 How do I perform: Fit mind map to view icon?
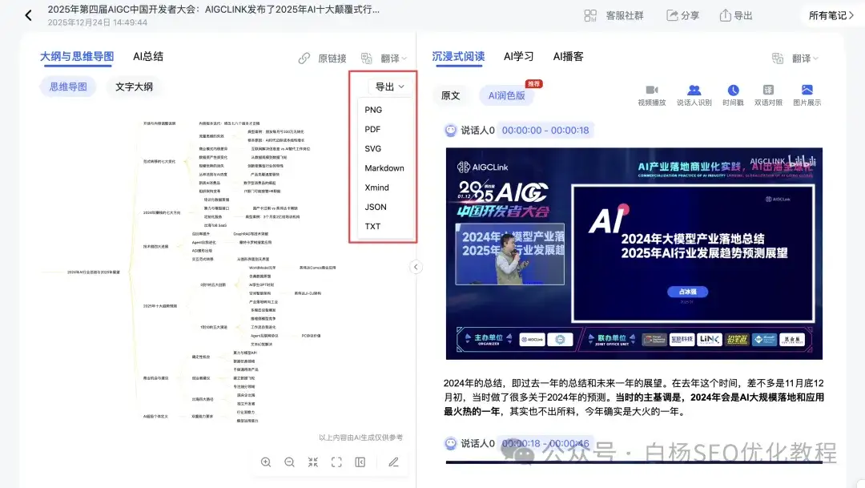point(313,462)
